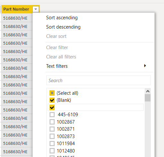This screenshot has height=157, width=164.
Task: Choose Sort descending
Action: tap(63, 27)
